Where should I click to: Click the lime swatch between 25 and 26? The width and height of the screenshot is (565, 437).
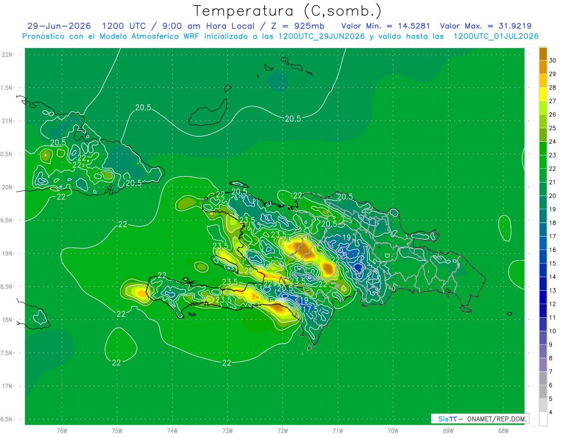(543, 121)
